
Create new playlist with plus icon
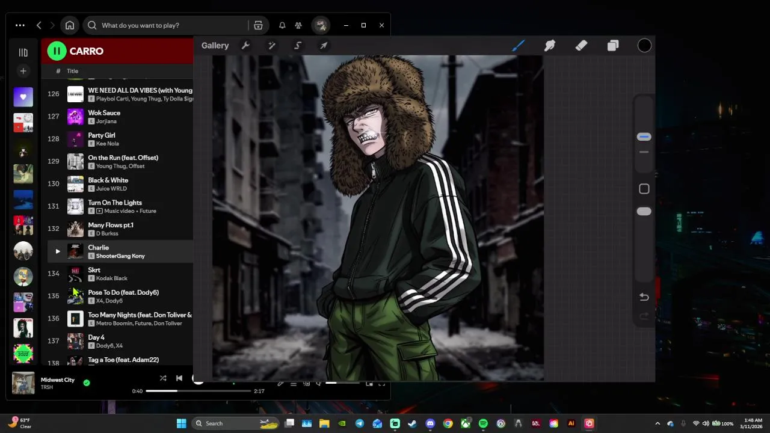click(23, 71)
